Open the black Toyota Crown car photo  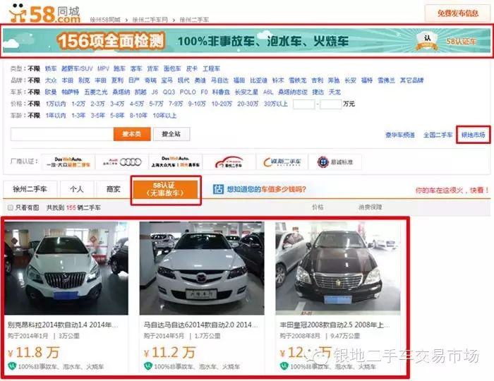point(338,268)
